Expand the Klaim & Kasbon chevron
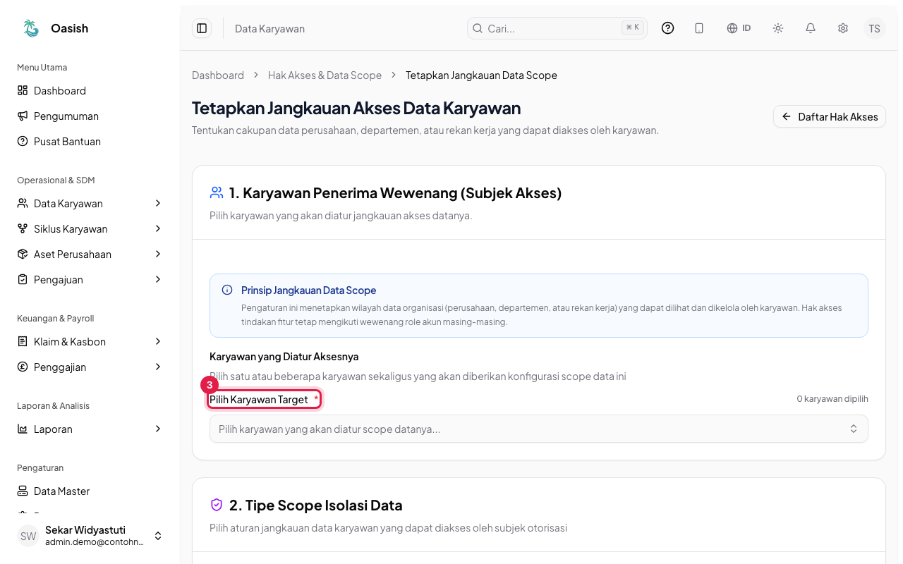903x564 pixels. [x=158, y=341]
